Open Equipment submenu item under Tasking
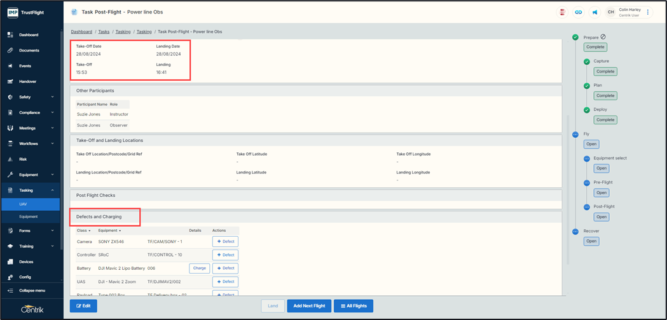This screenshot has width=667, height=320. click(x=29, y=217)
